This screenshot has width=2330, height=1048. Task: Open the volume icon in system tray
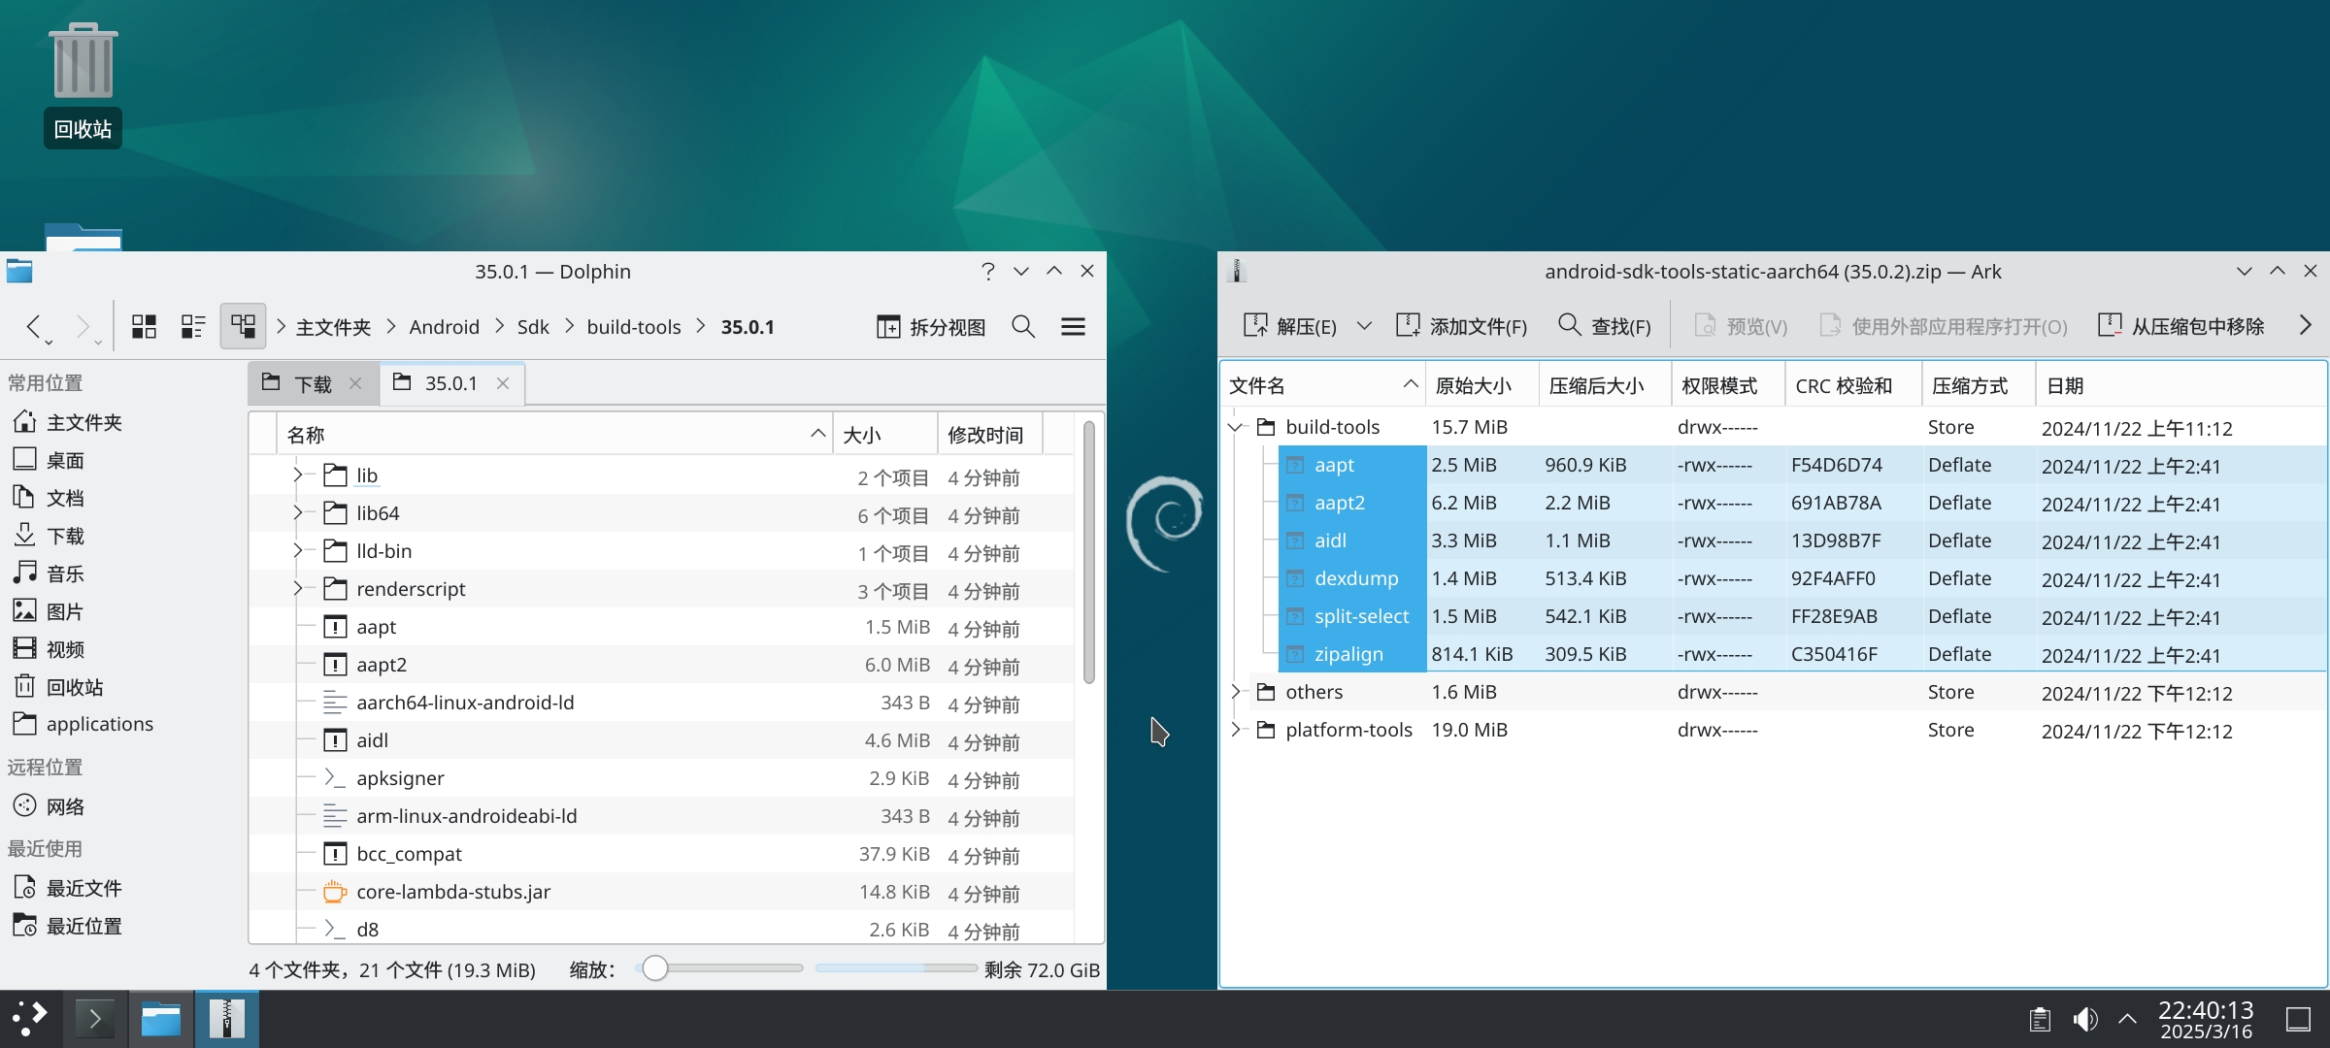point(2084,1019)
